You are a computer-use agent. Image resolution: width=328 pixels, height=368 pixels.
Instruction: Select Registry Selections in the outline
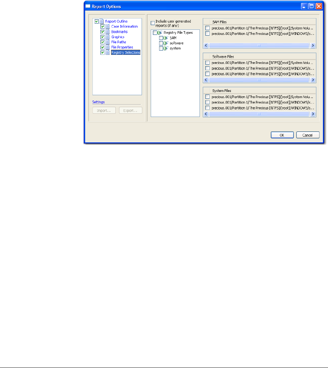click(126, 53)
